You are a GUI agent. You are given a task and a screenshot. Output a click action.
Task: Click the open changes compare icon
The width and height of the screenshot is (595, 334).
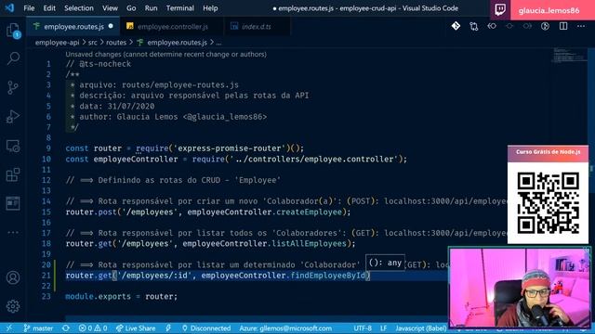[473, 26]
